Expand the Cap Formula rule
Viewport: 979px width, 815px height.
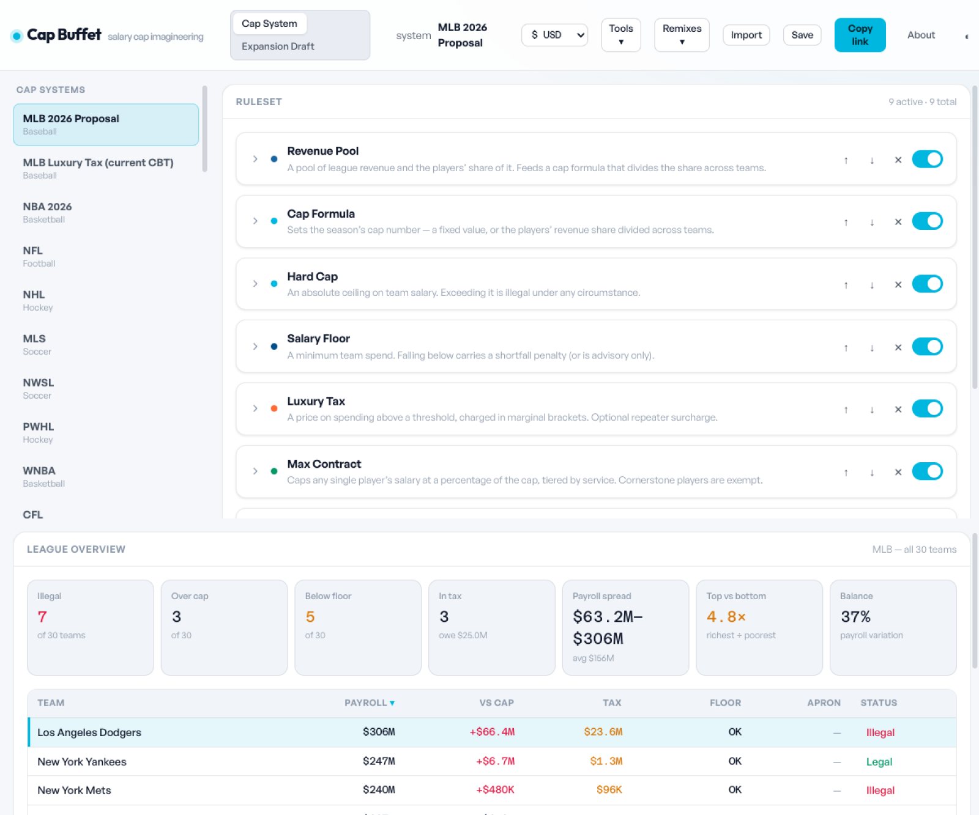(x=255, y=221)
